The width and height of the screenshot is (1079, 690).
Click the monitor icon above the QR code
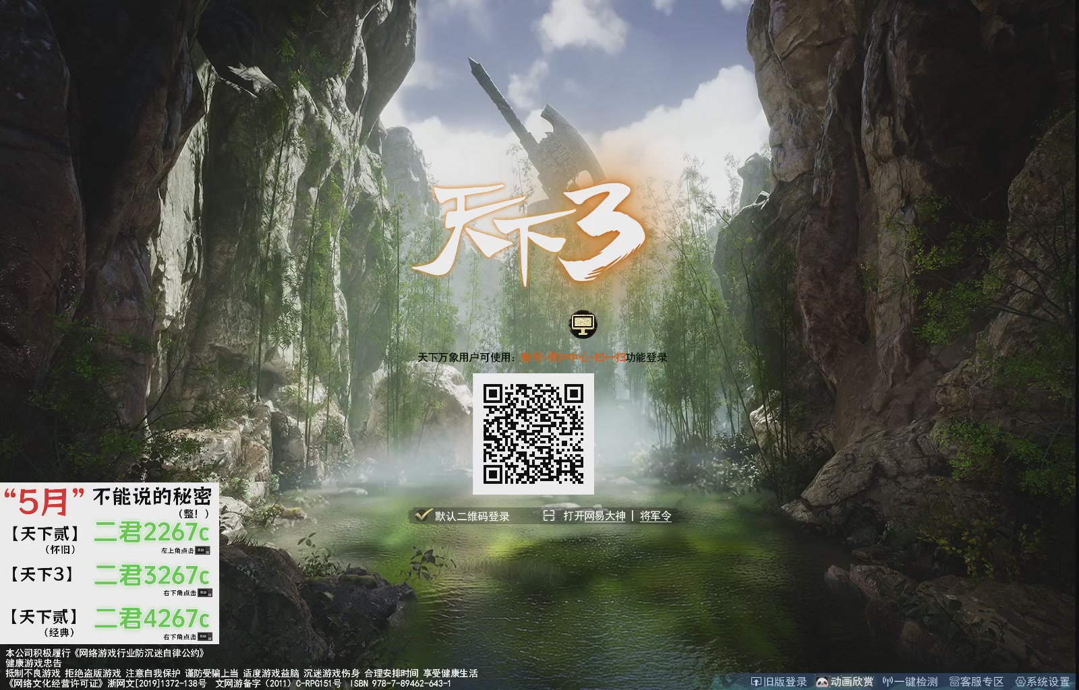click(x=583, y=324)
